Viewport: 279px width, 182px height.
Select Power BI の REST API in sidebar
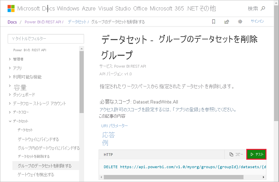[x=30, y=50]
